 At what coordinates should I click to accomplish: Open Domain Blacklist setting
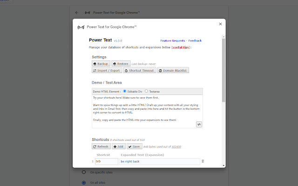[x=173, y=70]
